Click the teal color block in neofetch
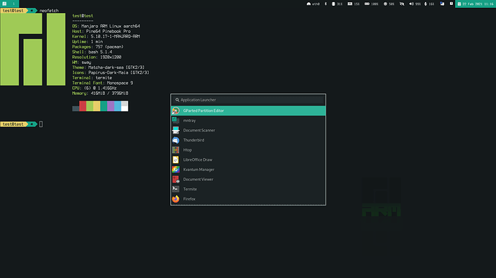The height and width of the screenshot is (278, 496). tap(104, 106)
